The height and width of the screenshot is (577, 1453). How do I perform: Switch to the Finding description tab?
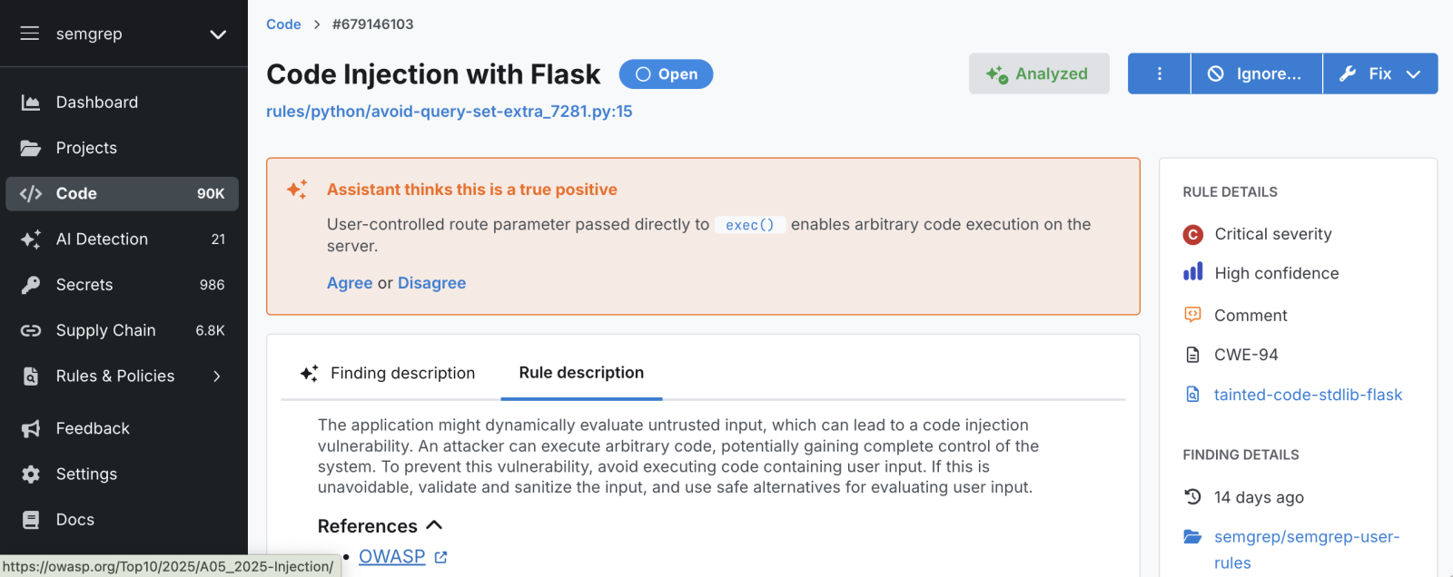(403, 373)
